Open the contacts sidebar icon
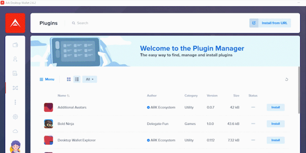306x153 pixels. tap(15, 59)
